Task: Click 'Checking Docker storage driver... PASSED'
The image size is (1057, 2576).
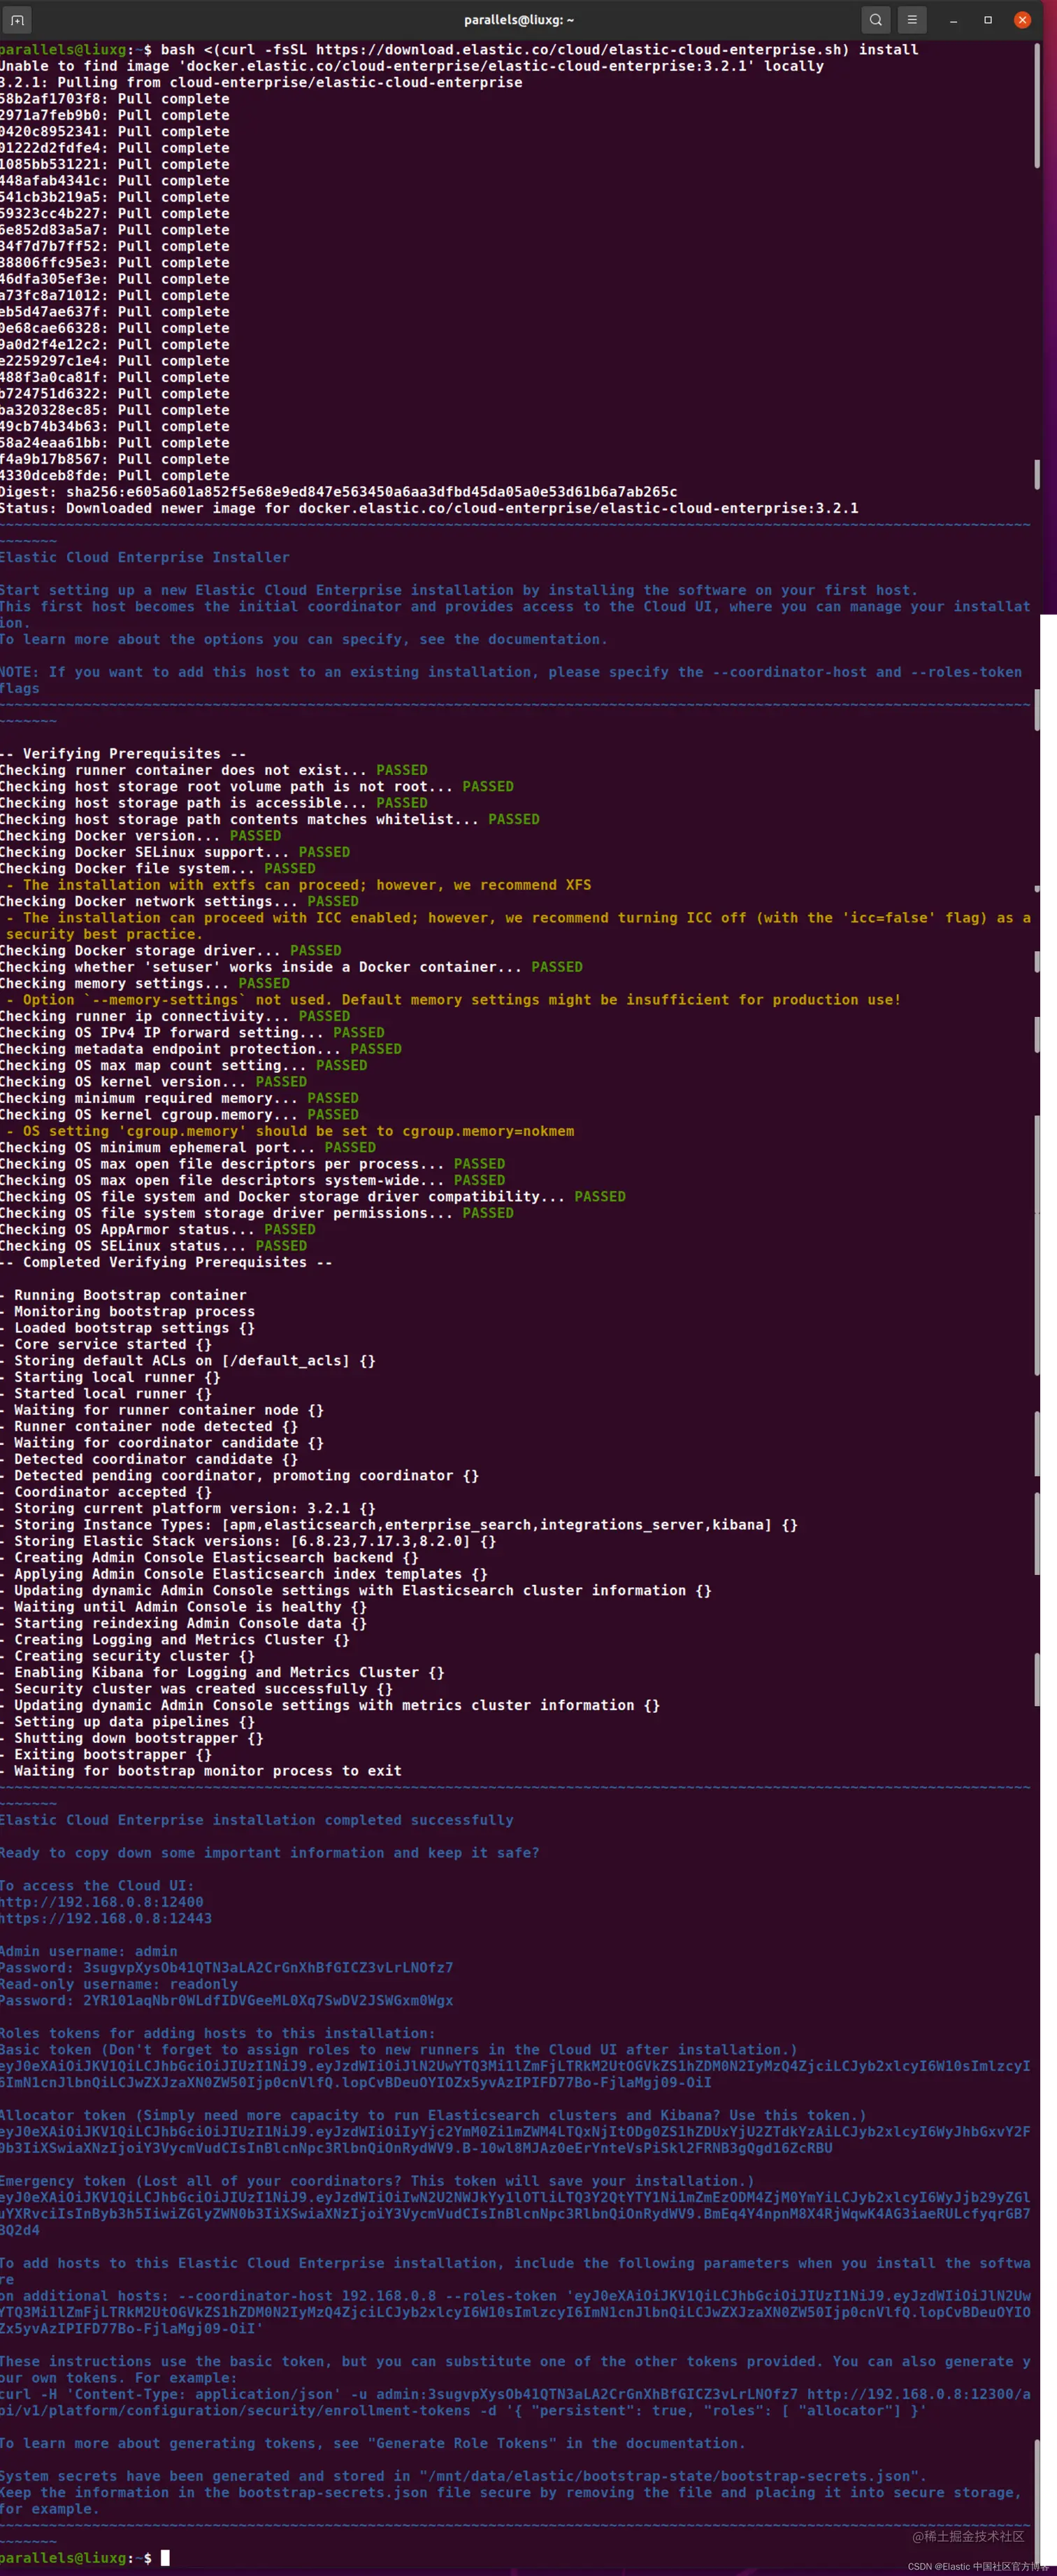Action: tap(171, 951)
